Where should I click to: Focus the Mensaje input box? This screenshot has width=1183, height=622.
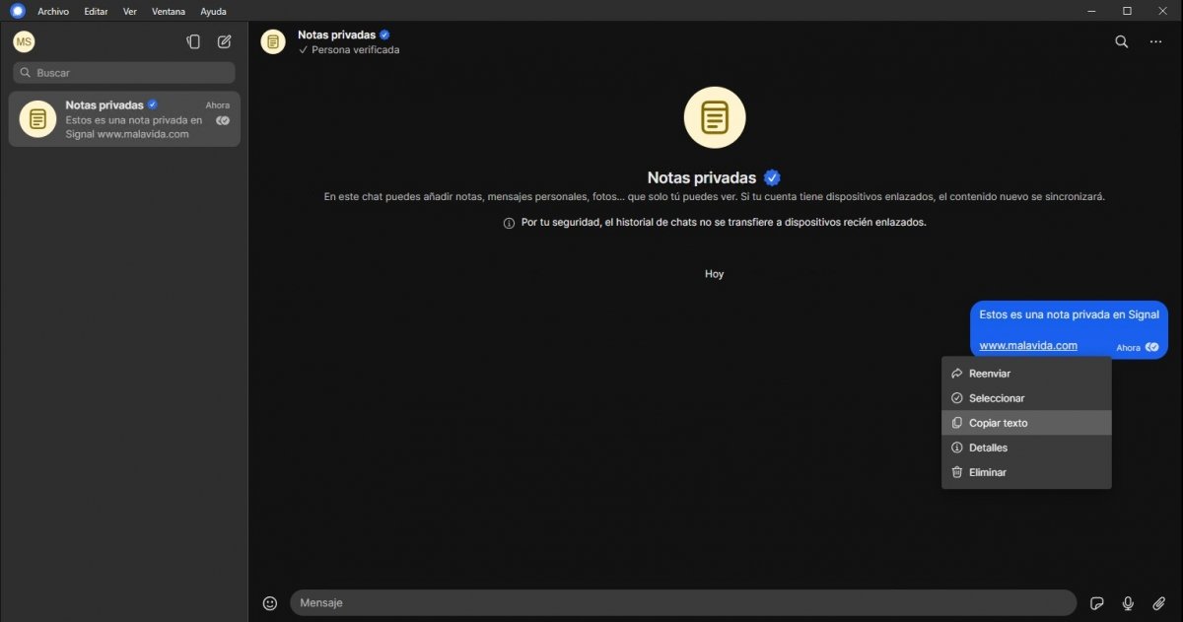[683, 602]
